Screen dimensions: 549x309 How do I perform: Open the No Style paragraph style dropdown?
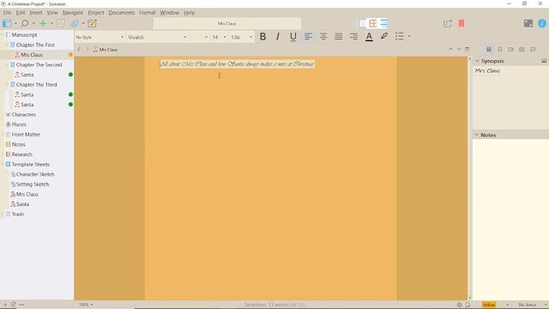(x=100, y=37)
